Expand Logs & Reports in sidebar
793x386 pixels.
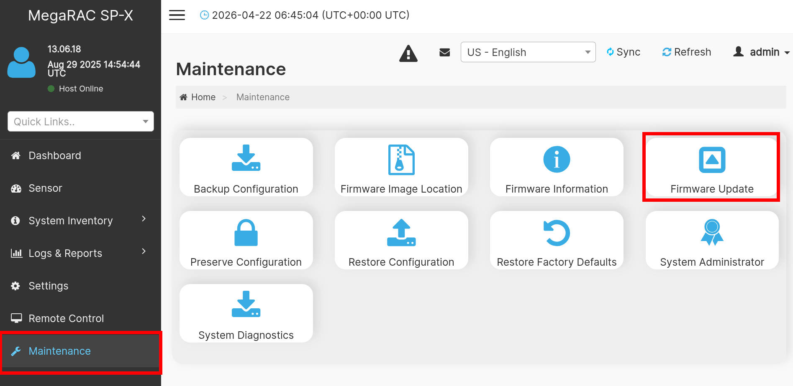click(80, 253)
